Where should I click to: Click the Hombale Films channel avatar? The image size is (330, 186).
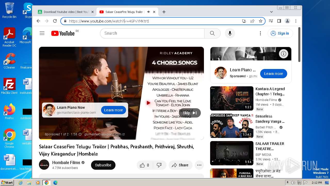click(44, 165)
